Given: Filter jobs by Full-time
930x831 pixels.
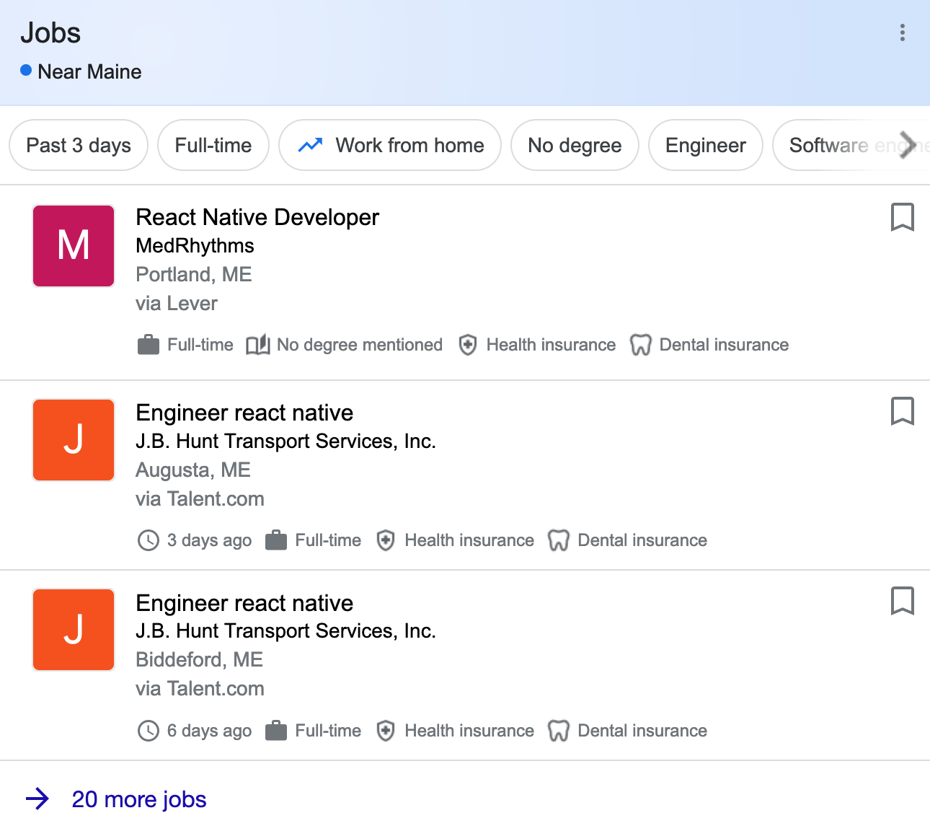Looking at the screenshot, I should [213, 145].
